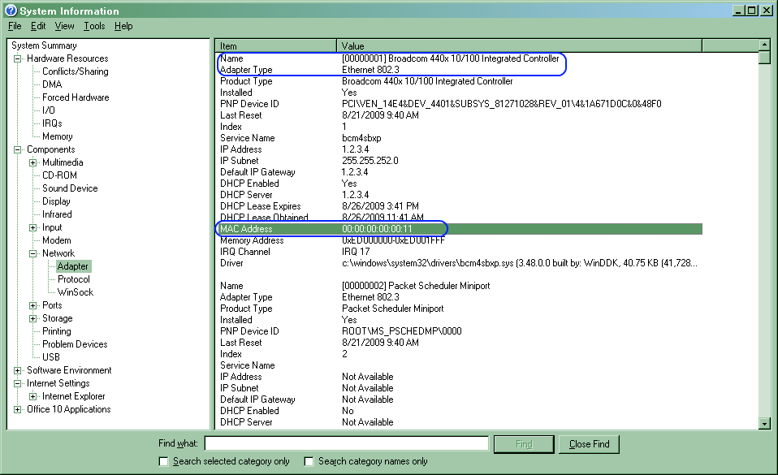Viewport: 778px width, 475px height.
Task: Expand the Software Environment node
Action: [18, 370]
